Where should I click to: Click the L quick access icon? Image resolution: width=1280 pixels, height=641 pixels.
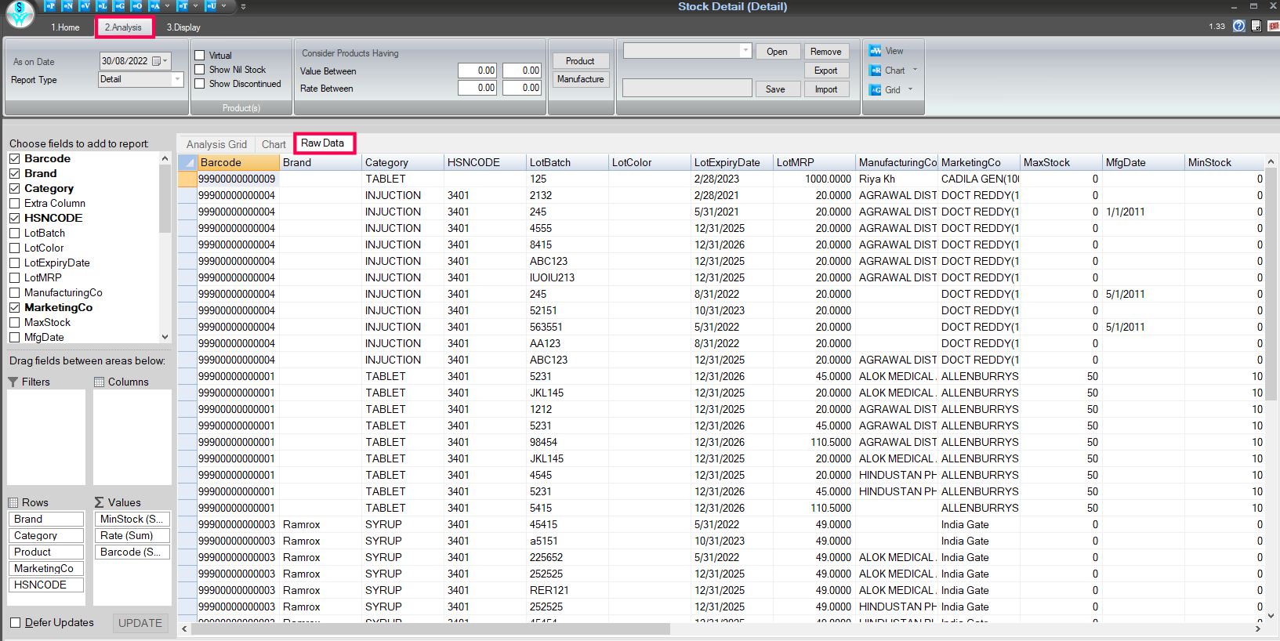pyautogui.click(x=102, y=6)
